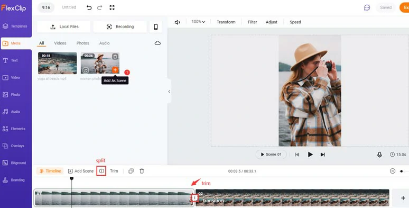Open cloud storage icon in media panel
The image size is (409, 208).
pos(157,43)
